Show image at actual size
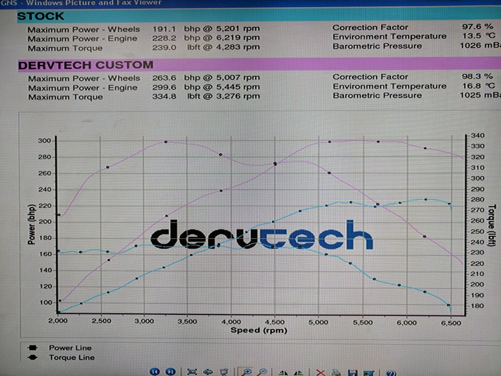The image size is (501, 376). (x=207, y=371)
